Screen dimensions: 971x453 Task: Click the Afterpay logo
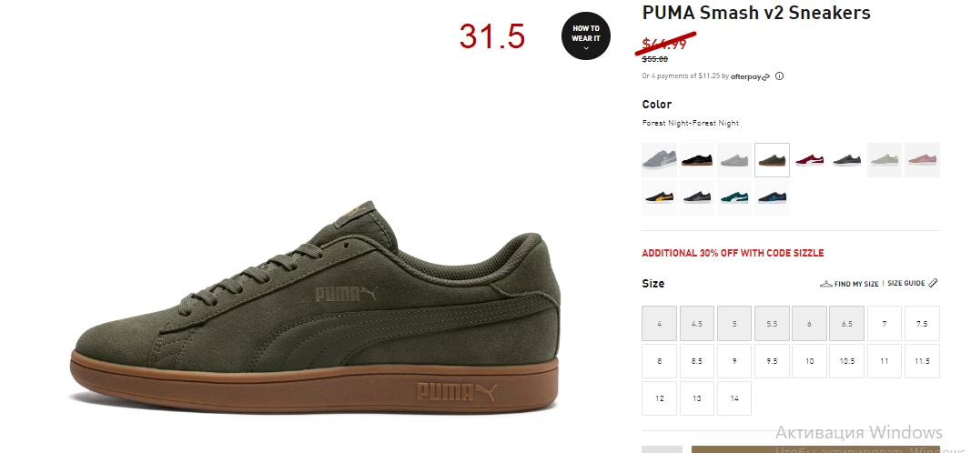pyautogui.click(x=750, y=76)
